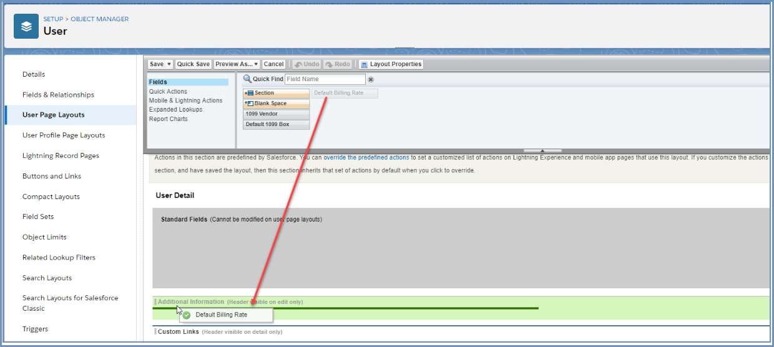The height and width of the screenshot is (347, 774).
Task: Go to OBJECT MANAGER breadcrumb link
Action: (100, 19)
